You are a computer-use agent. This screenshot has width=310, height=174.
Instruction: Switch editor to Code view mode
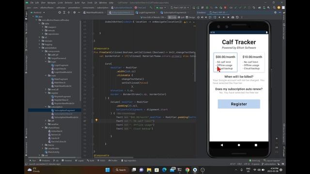click(x=172, y=17)
